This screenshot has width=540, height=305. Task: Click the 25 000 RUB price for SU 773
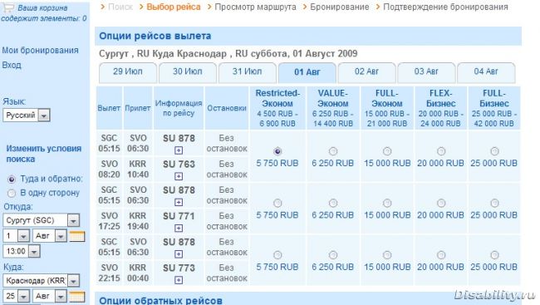494,267
